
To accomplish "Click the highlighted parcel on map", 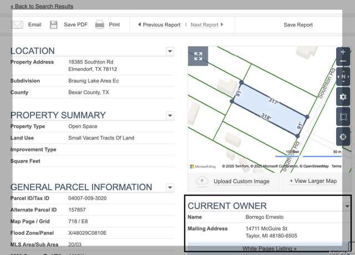I will tap(270, 110).
